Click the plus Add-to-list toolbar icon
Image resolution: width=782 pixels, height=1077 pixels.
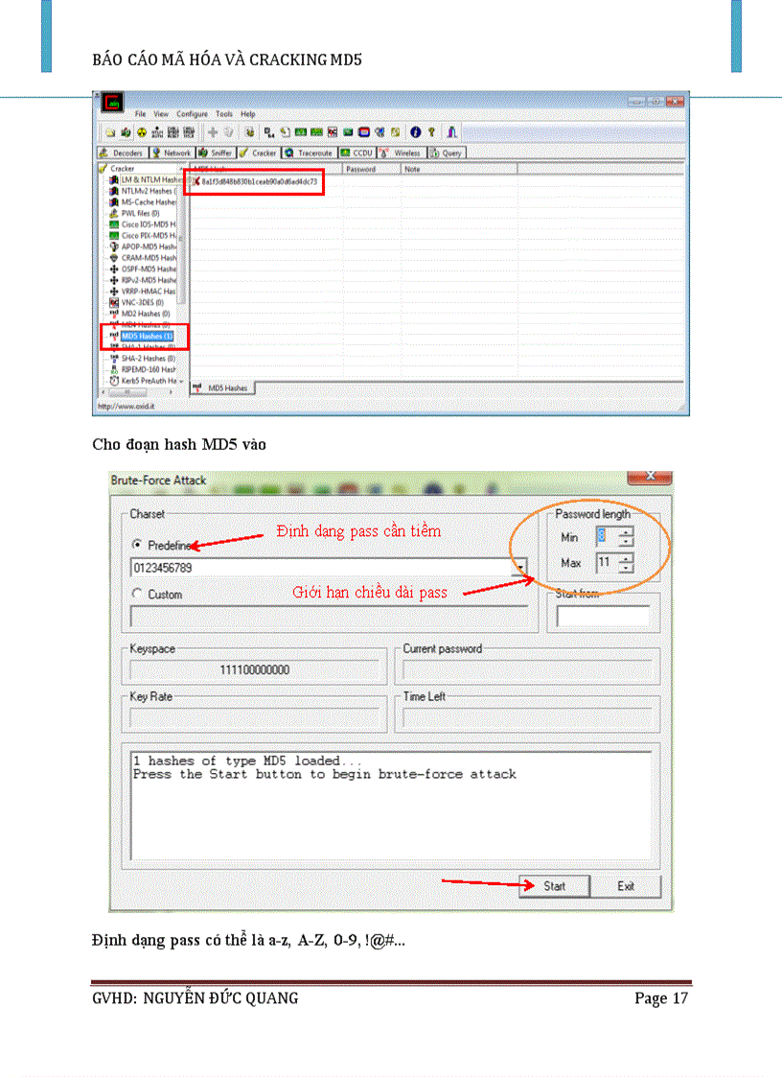pyautogui.click(x=212, y=131)
